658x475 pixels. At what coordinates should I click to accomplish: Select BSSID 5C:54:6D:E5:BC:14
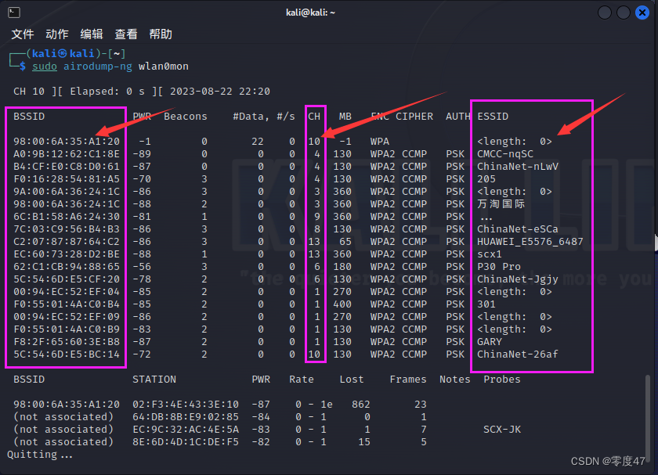[67, 354]
